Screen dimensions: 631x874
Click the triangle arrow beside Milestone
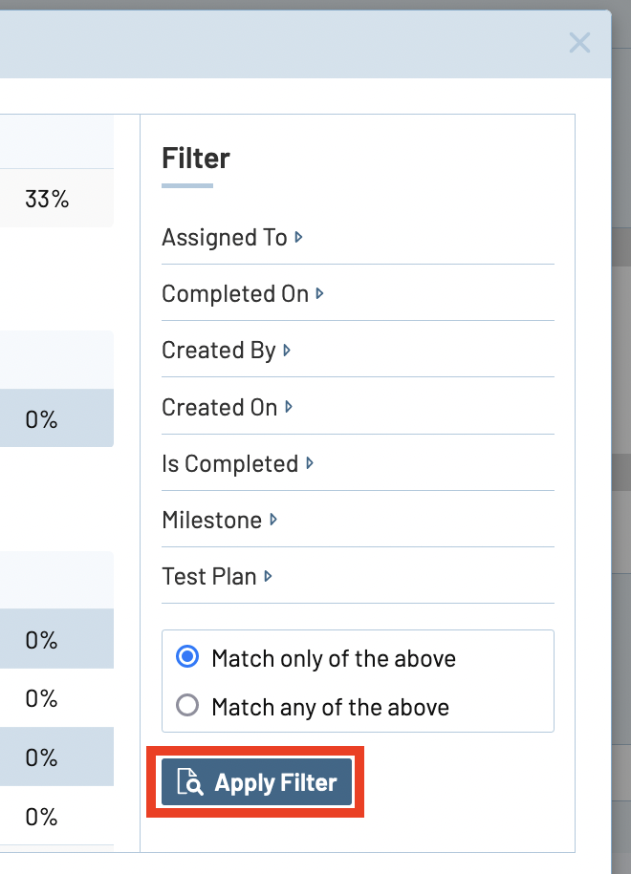(x=273, y=520)
